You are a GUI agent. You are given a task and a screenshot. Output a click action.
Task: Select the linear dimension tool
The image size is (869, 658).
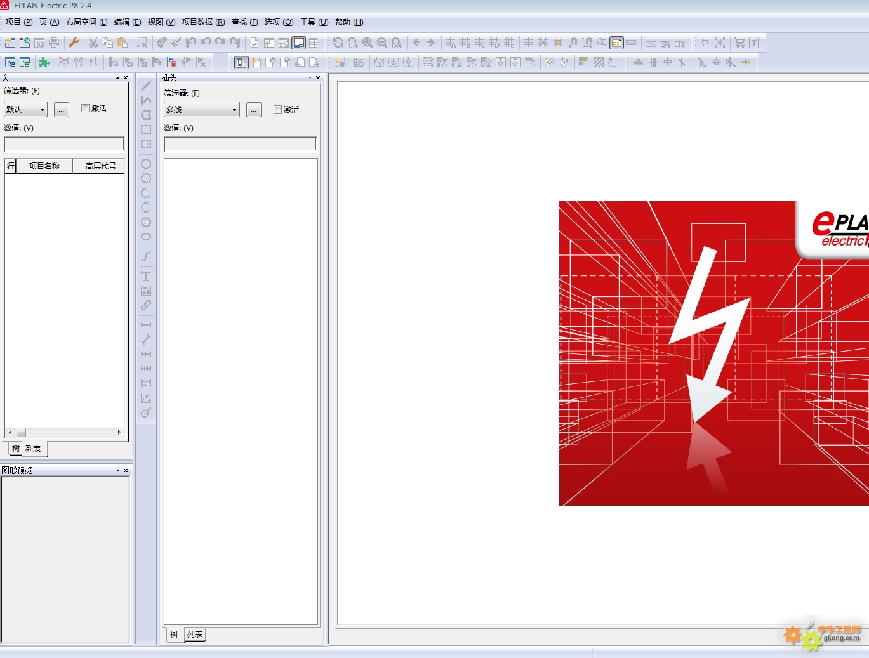(146, 325)
